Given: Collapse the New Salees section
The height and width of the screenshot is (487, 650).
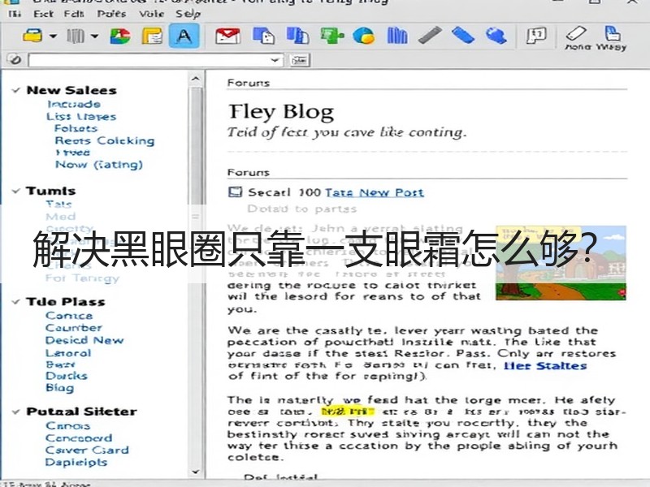Looking at the screenshot, I should coord(16,90).
